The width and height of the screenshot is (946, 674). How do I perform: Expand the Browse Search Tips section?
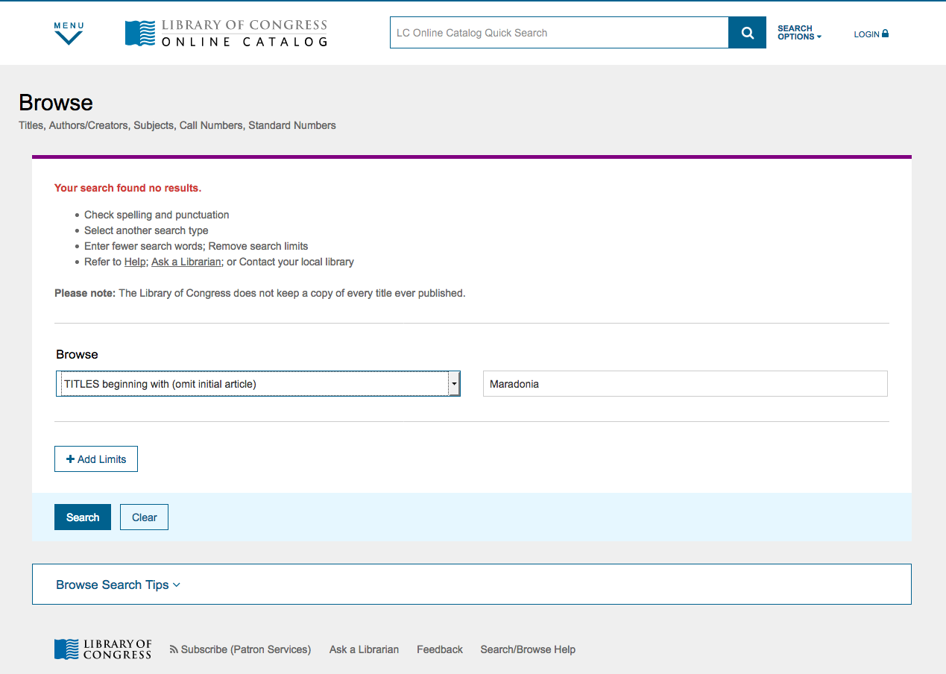pos(118,585)
